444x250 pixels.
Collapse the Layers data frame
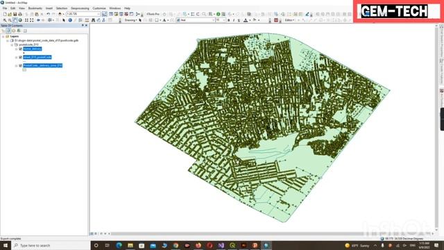point(3,36)
